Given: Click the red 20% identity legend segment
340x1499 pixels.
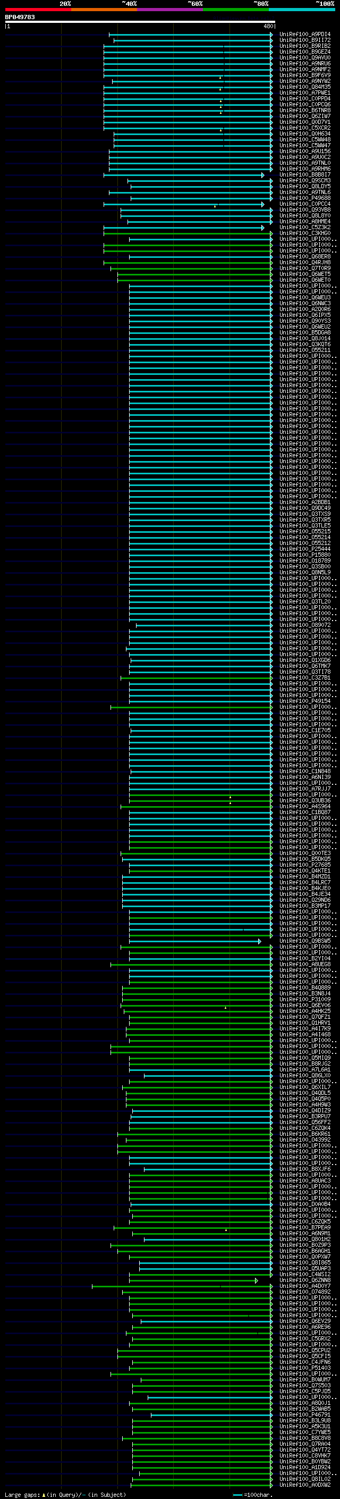Looking at the screenshot, I should tap(38, 10).
